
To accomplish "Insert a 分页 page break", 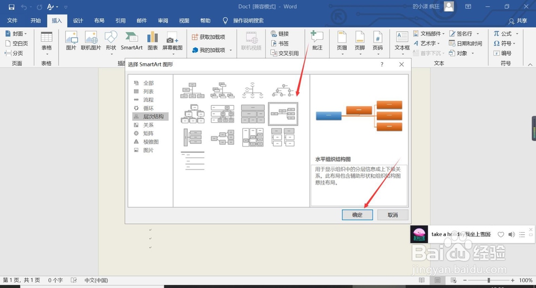I will [x=14, y=53].
